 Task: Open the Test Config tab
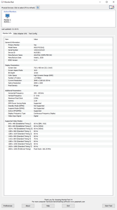click(33, 33)
